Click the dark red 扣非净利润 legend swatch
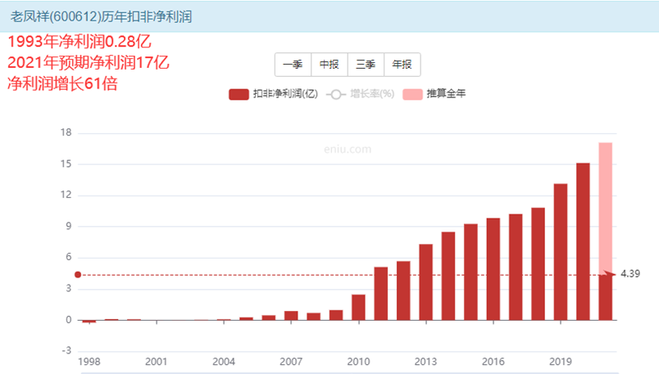This screenshot has width=659, height=374. coord(239,94)
